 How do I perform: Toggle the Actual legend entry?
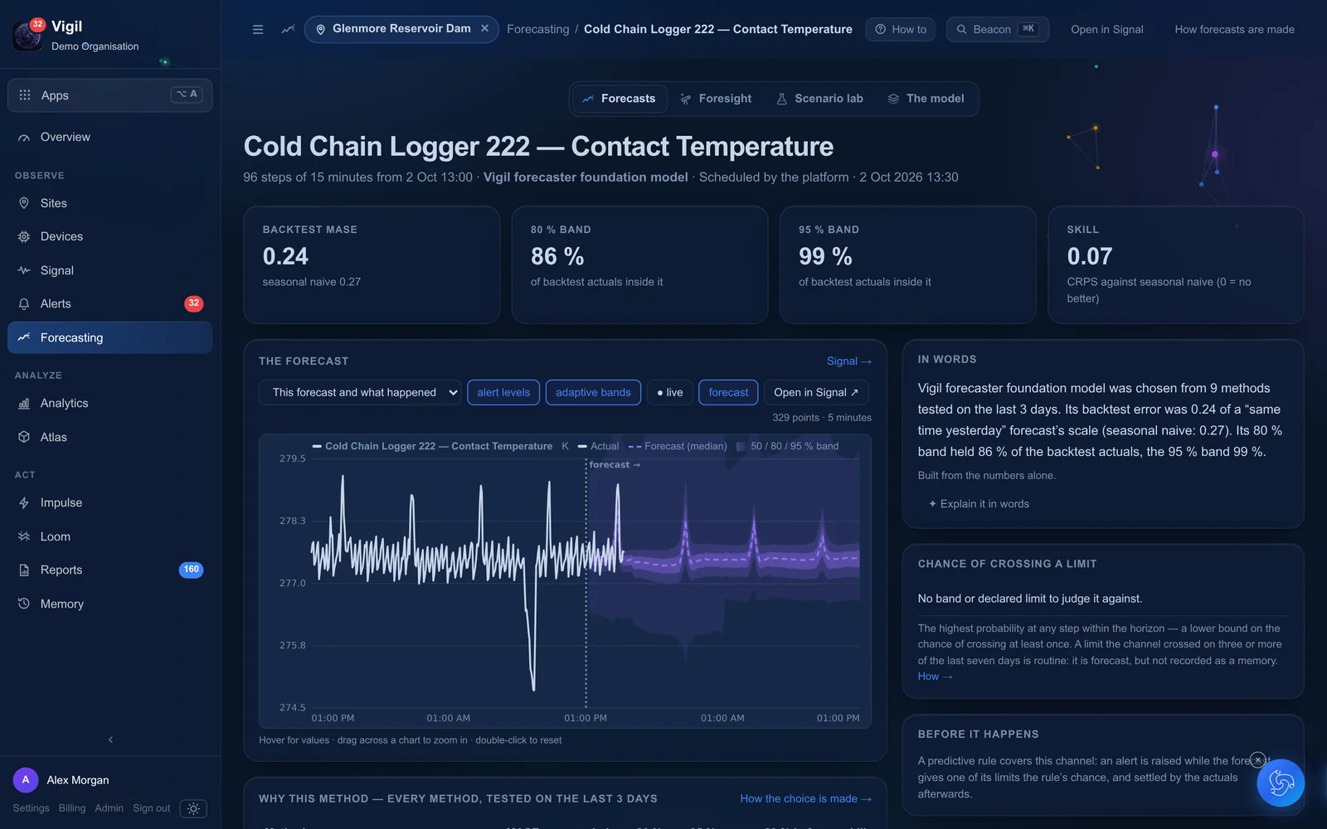click(x=599, y=446)
